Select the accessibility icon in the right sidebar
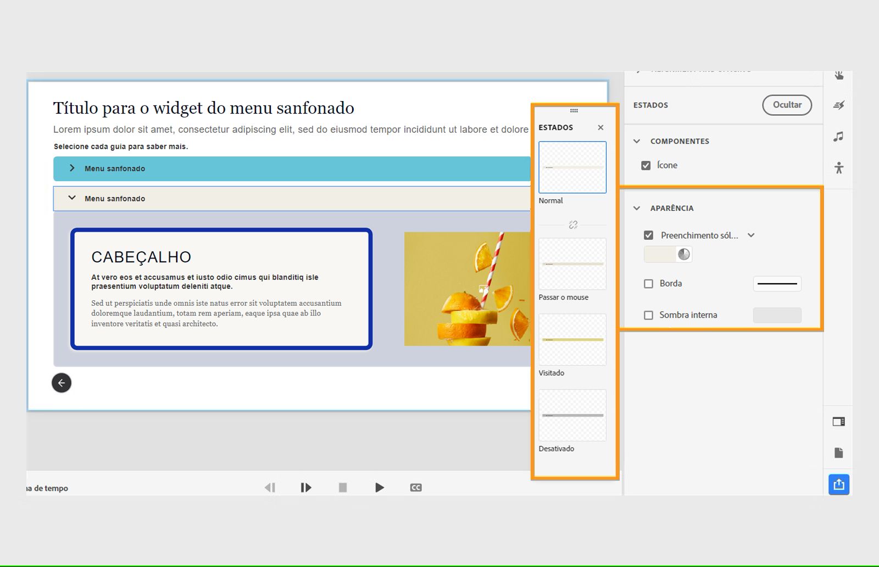The width and height of the screenshot is (879, 567). coord(839,169)
